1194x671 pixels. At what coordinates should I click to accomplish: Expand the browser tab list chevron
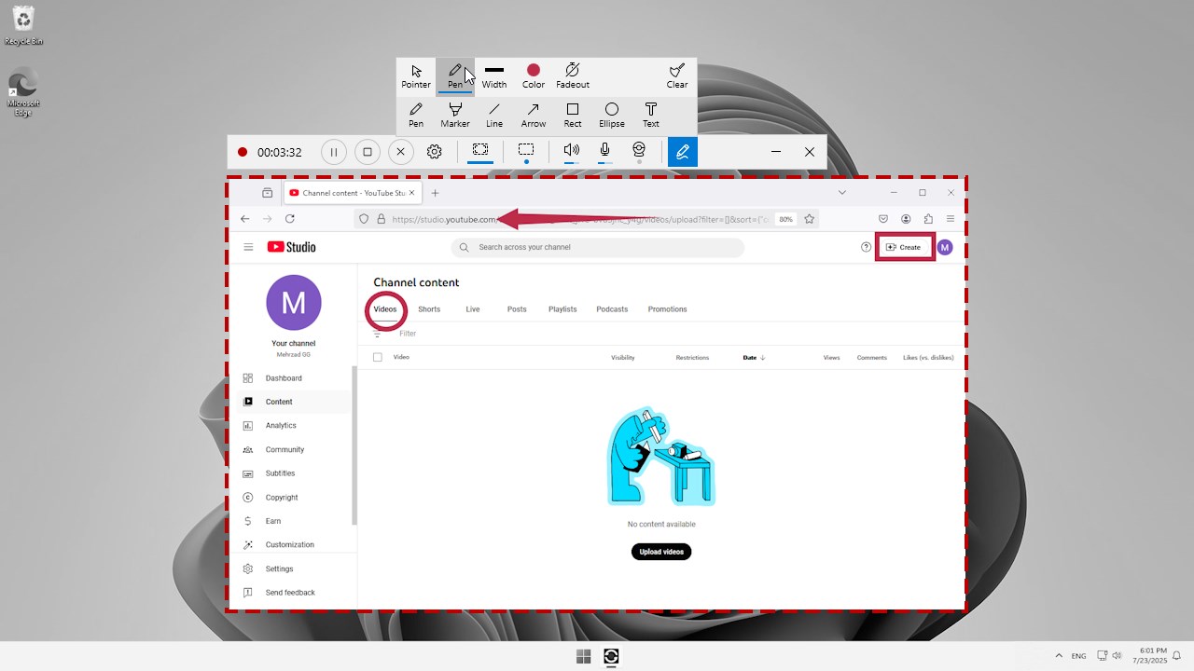pos(842,192)
